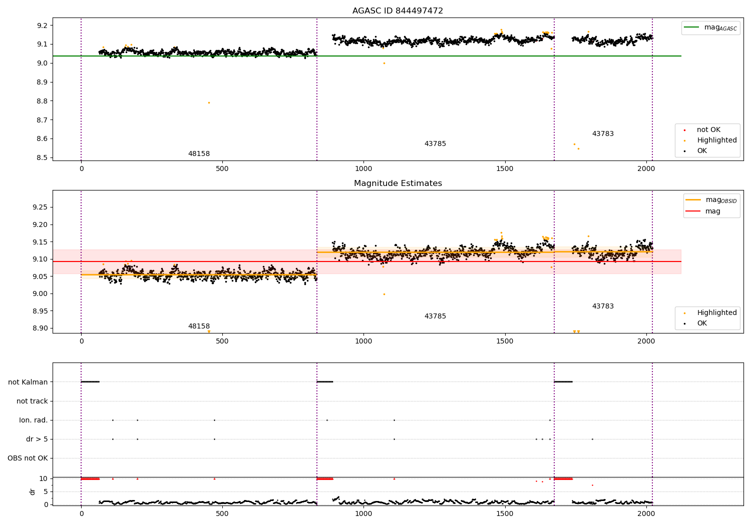The width and height of the screenshot is (751, 525).
Task: Click the label 43783 in Magnitude Estimates plot
Action: tap(603, 306)
